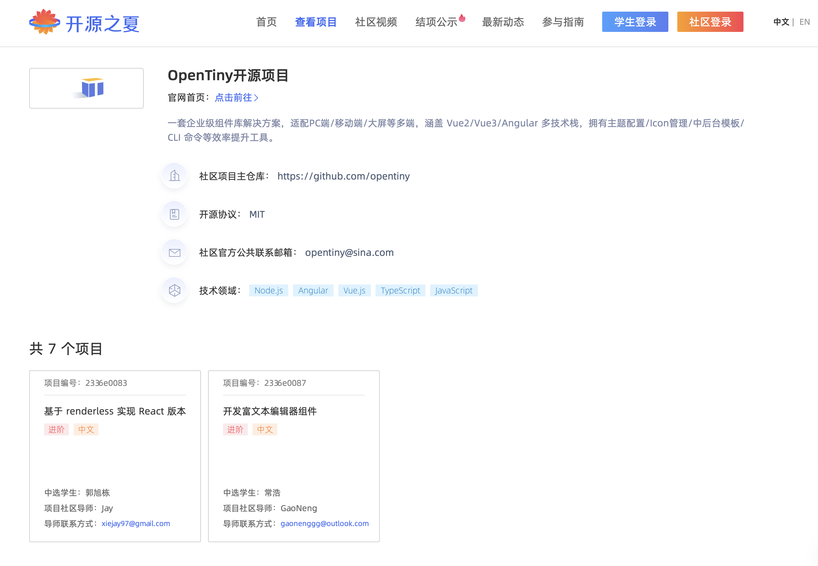Click the license document icon beside 开源协议
This screenshot has width=818, height=566.
point(174,214)
